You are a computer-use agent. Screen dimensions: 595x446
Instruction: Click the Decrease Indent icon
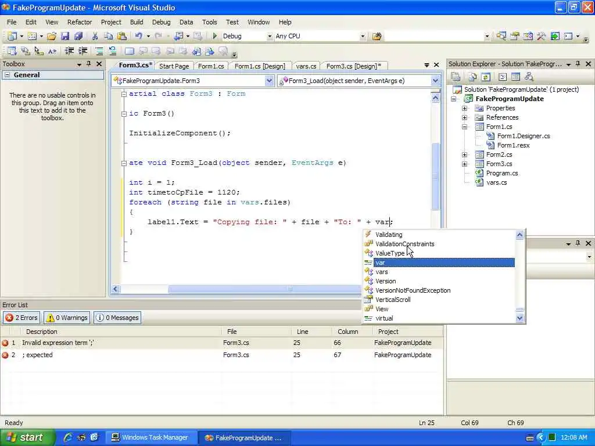click(69, 51)
